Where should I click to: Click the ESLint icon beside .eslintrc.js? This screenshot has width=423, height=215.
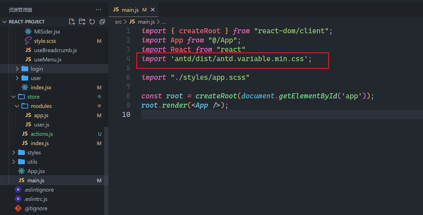click(18, 199)
